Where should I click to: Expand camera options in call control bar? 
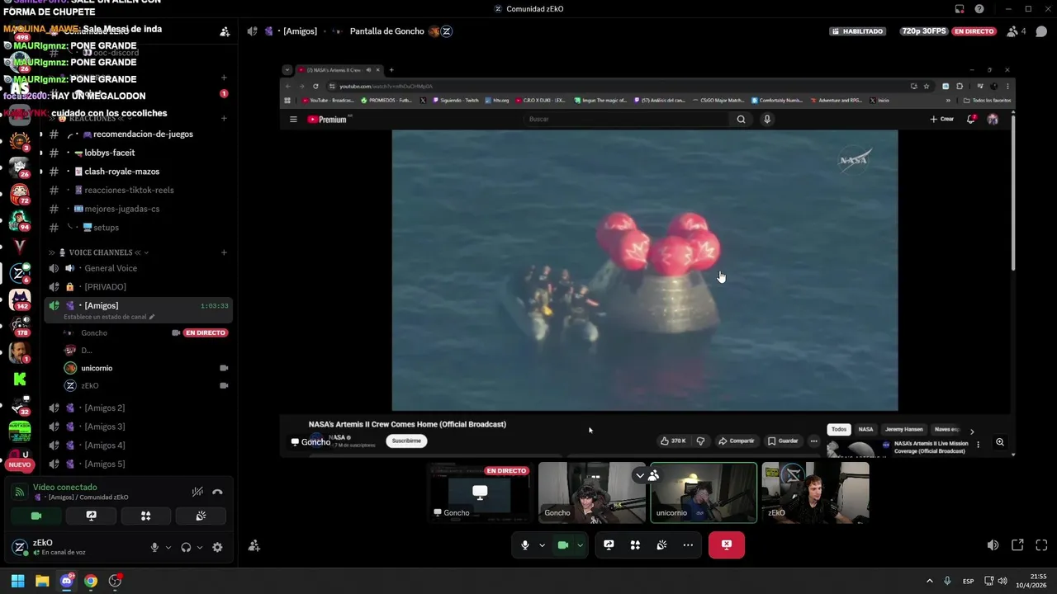(x=580, y=544)
